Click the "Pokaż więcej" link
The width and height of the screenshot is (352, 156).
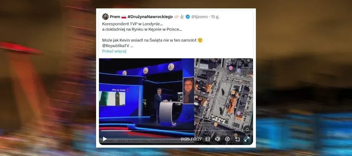tap(114, 51)
